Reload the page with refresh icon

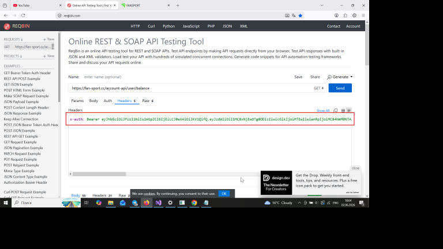[23, 16]
